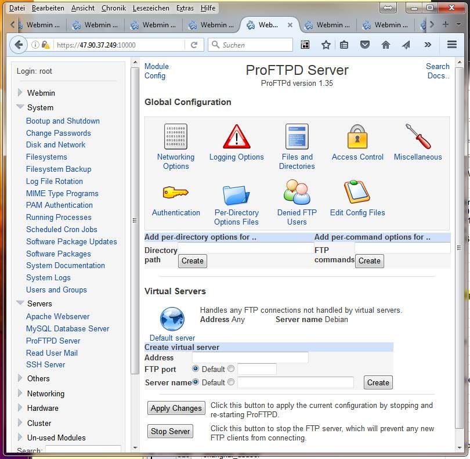470x459 pixels.
Task: Open the Lesezeichen menu
Action: pos(151,8)
